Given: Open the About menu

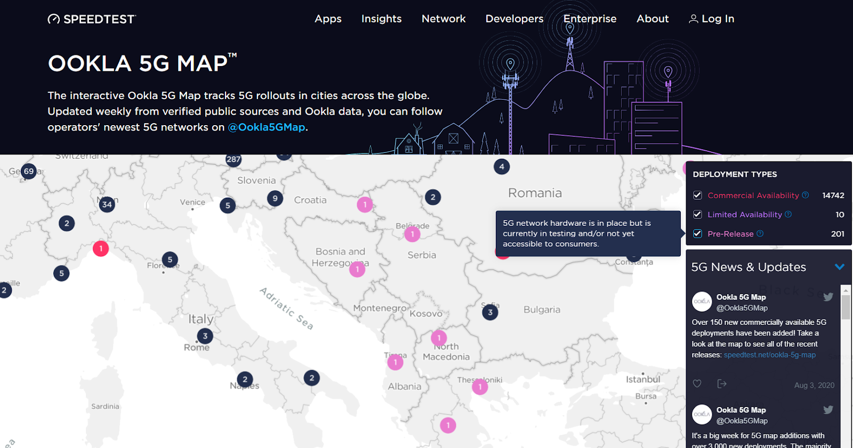Looking at the screenshot, I should point(653,19).
